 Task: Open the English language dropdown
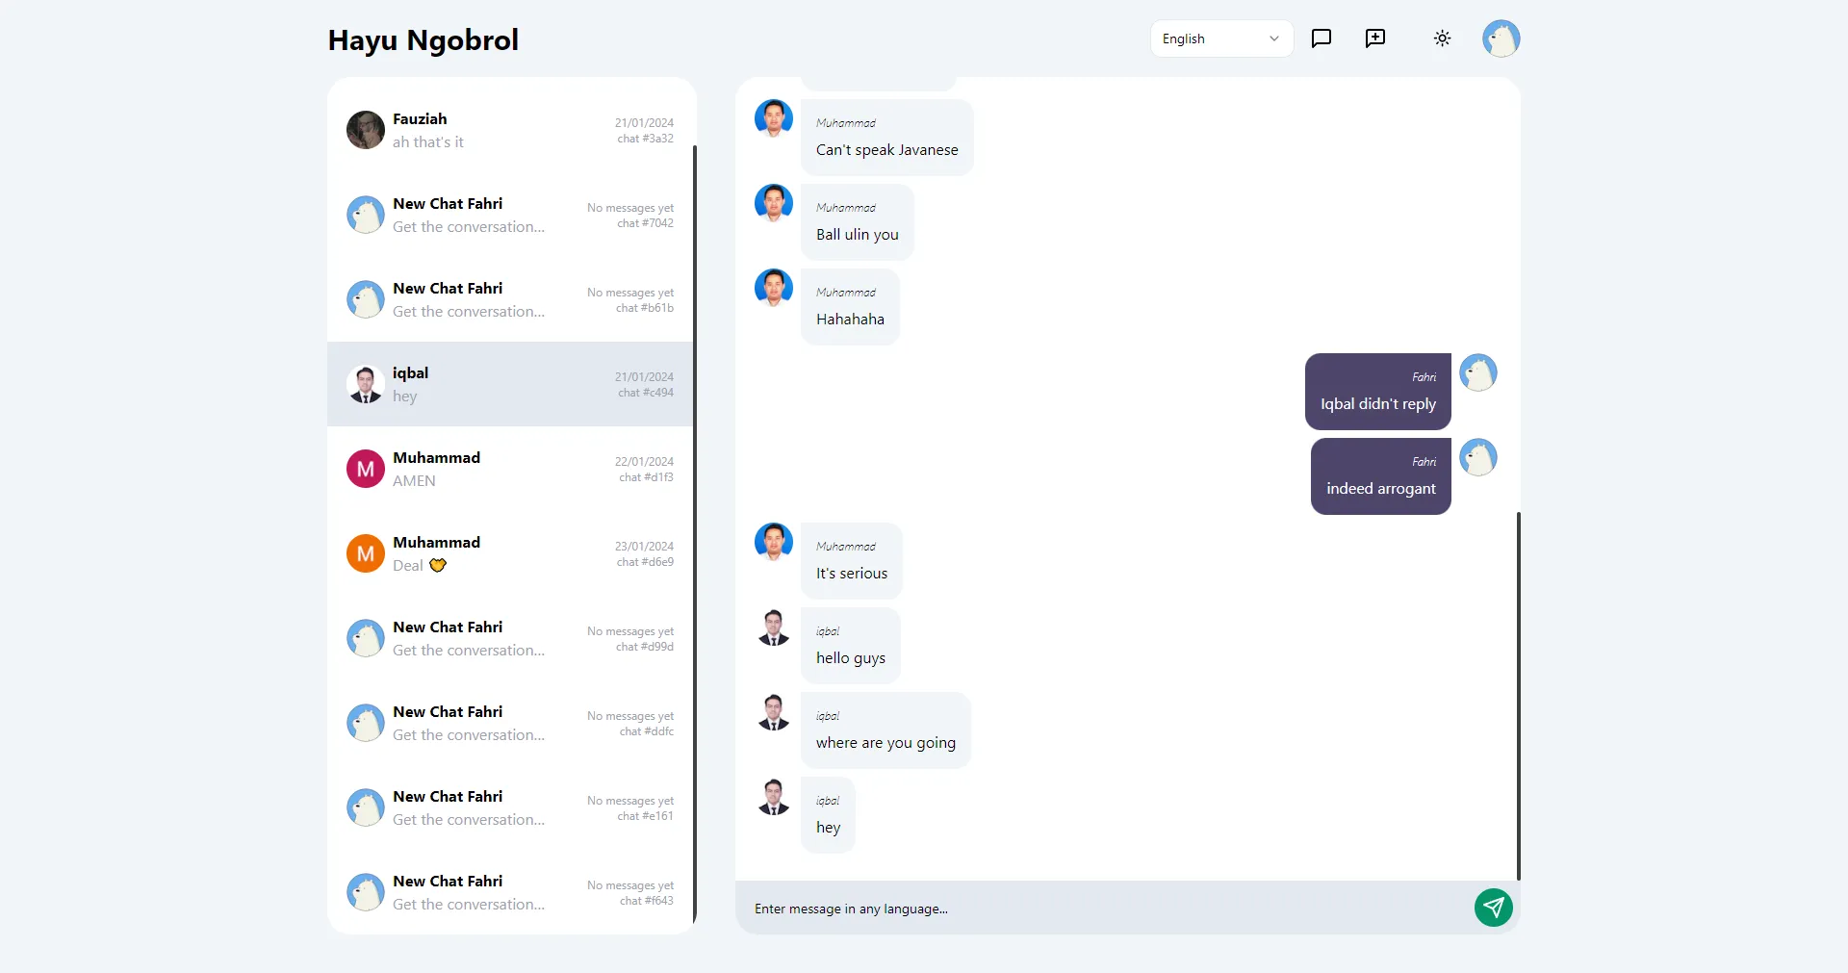[x=1220, y=38]
